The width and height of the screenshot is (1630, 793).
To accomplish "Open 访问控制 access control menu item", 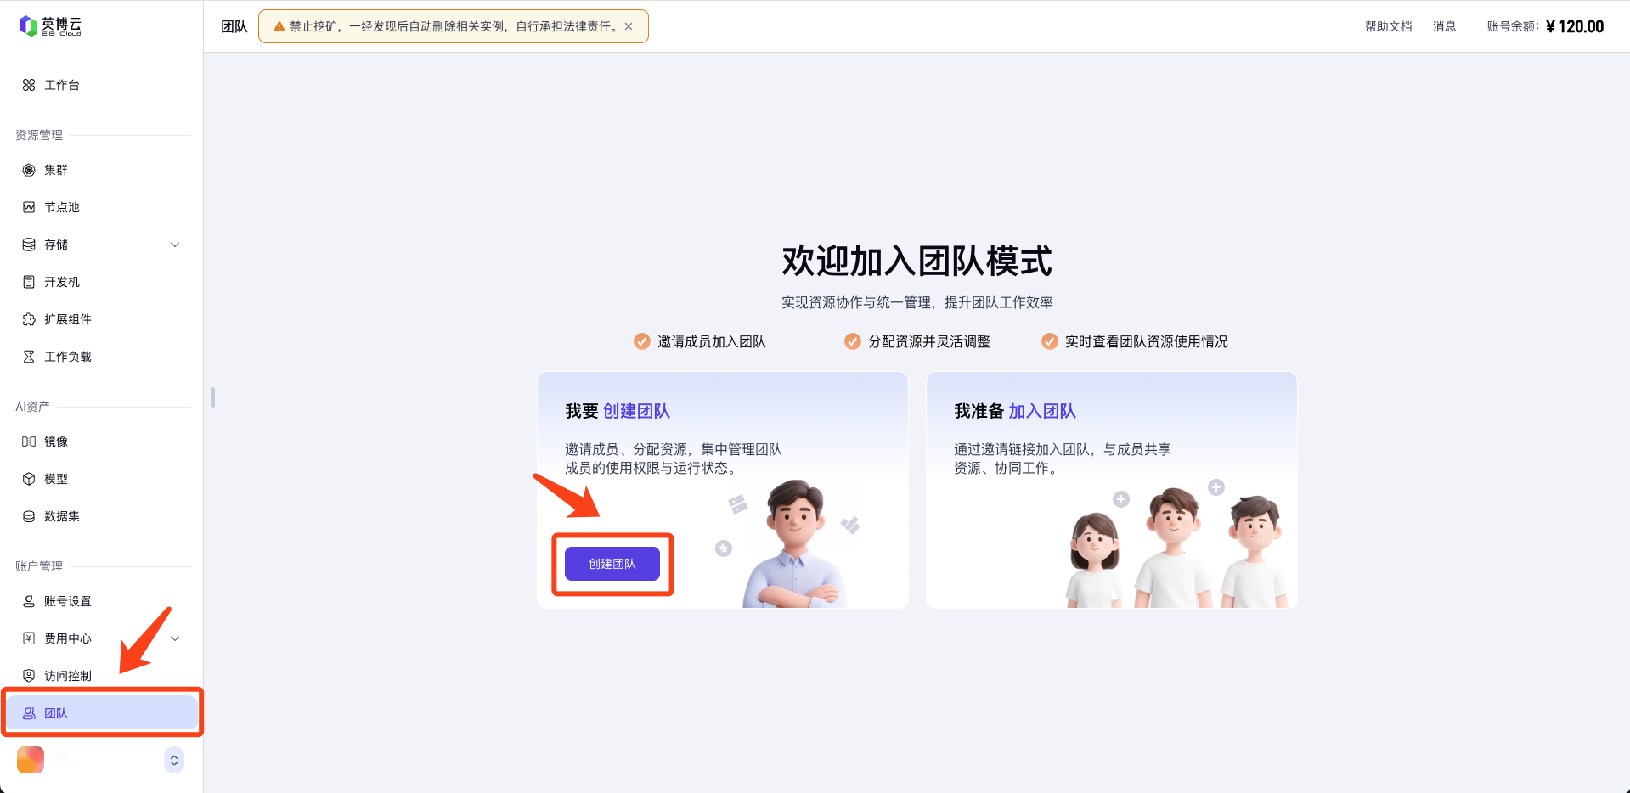I will click(67, 676).
